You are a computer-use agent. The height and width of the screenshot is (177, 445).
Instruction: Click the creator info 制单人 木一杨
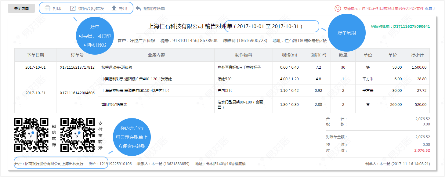click(397, 164)
